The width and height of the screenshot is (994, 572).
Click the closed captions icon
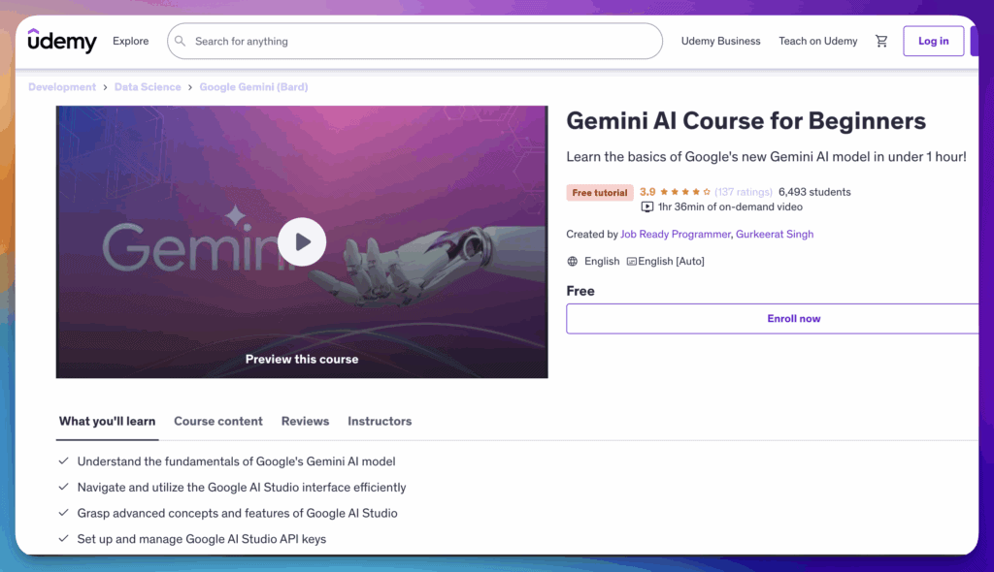click(x=631, y=261)
